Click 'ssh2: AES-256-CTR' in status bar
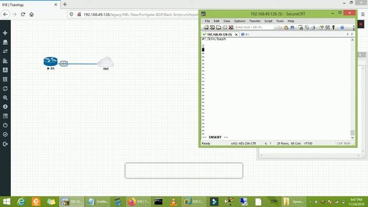The height and width of the screenshot is (207, 368). 243,143
